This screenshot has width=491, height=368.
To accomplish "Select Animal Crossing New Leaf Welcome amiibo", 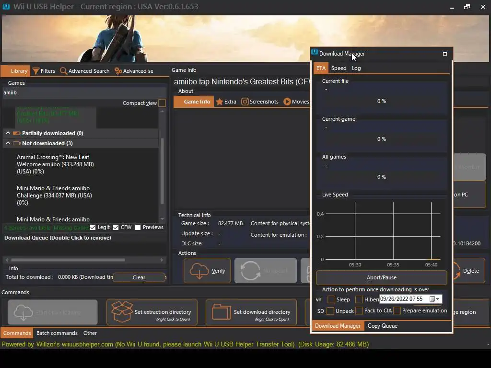I will pos(55,164).
